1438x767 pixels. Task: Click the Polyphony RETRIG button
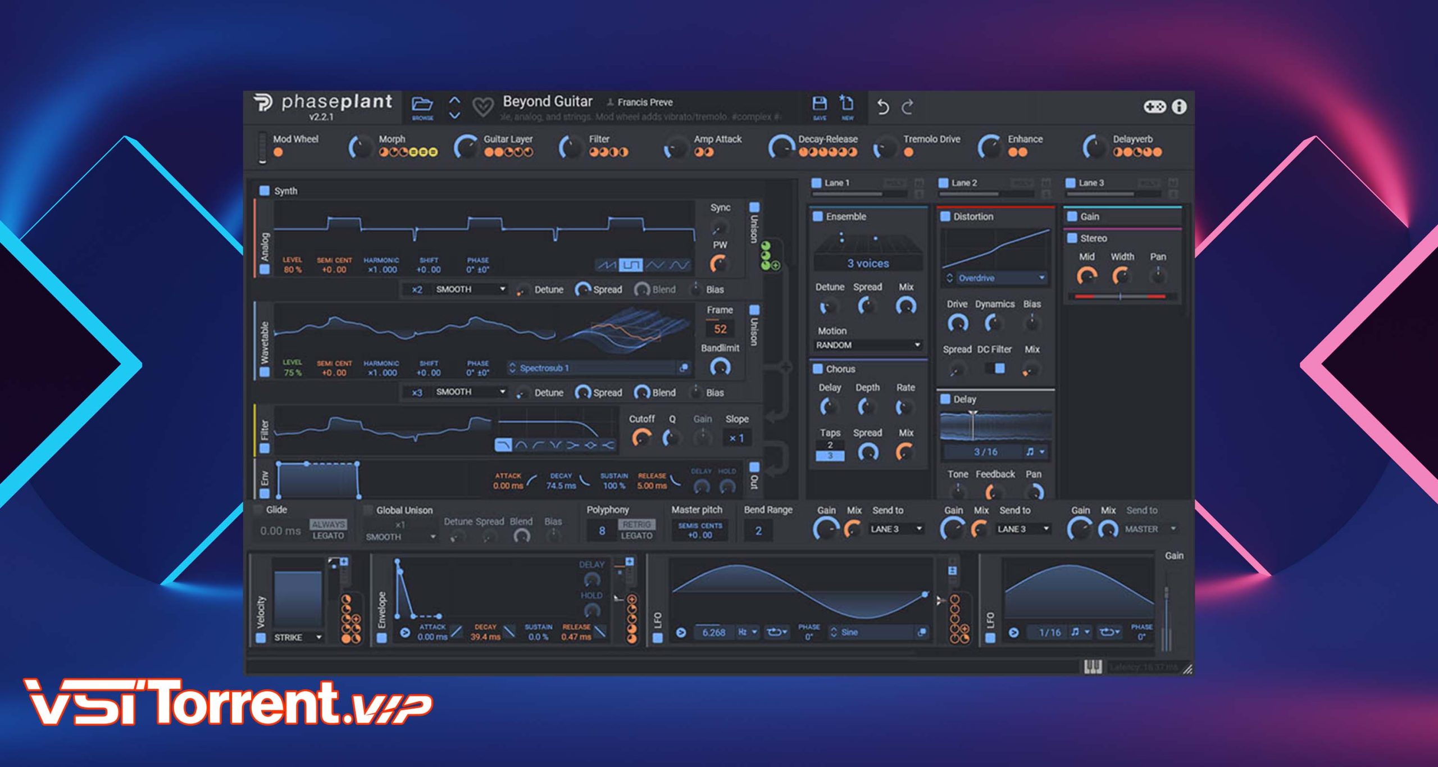636,524
